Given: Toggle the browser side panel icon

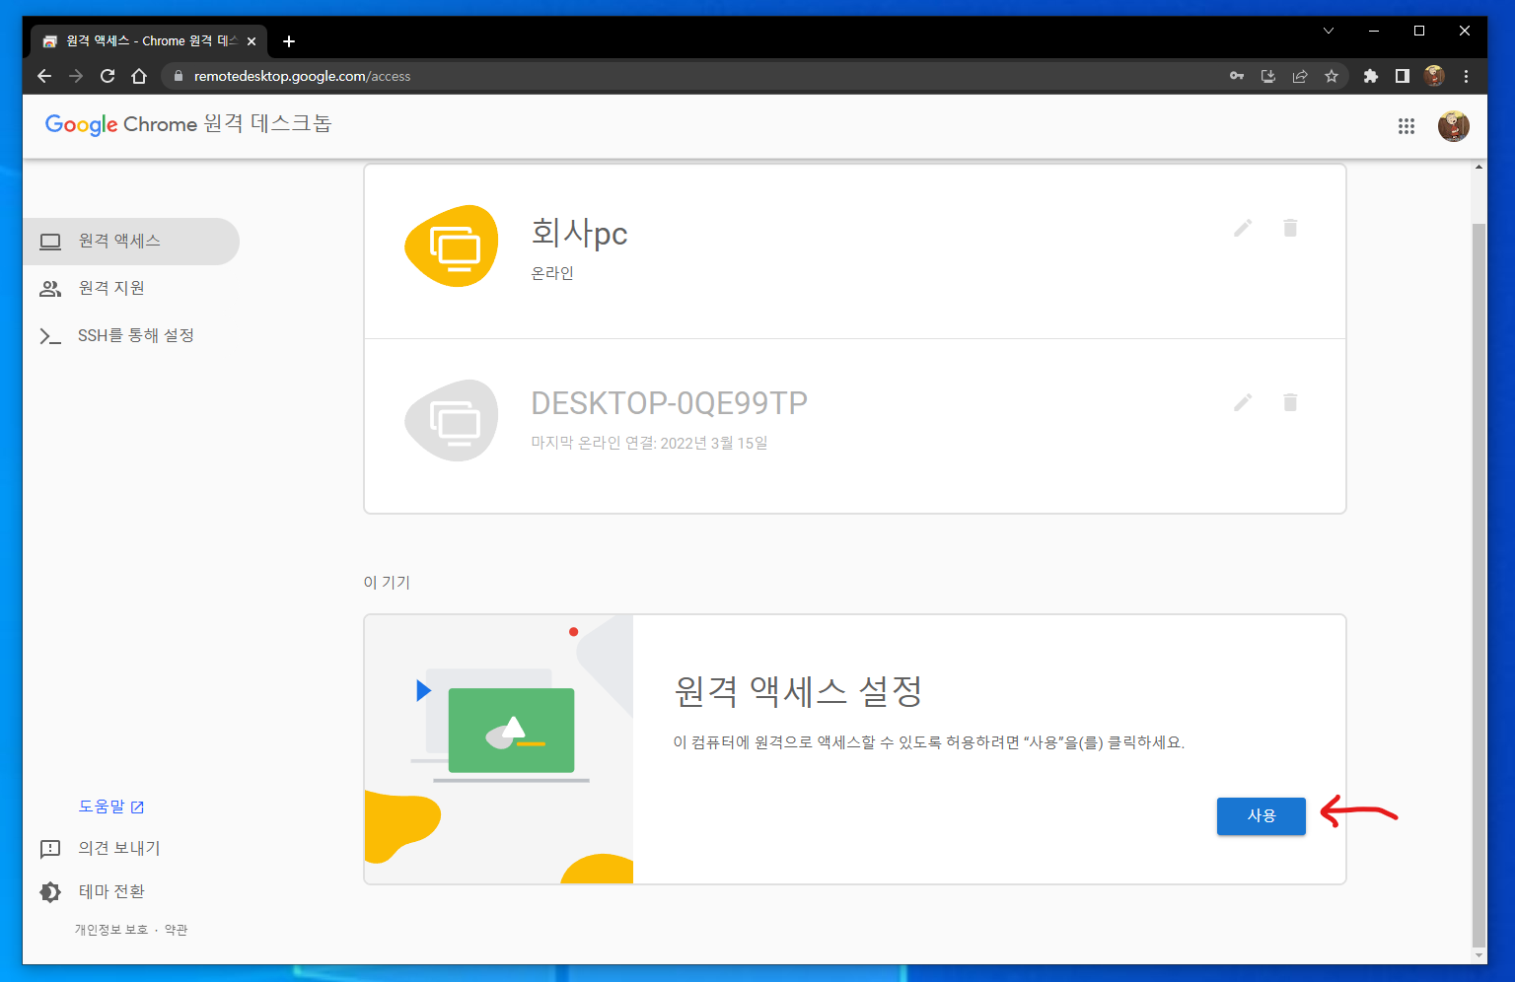Looking at the screenshot, I should click(x=1402, y=76).
